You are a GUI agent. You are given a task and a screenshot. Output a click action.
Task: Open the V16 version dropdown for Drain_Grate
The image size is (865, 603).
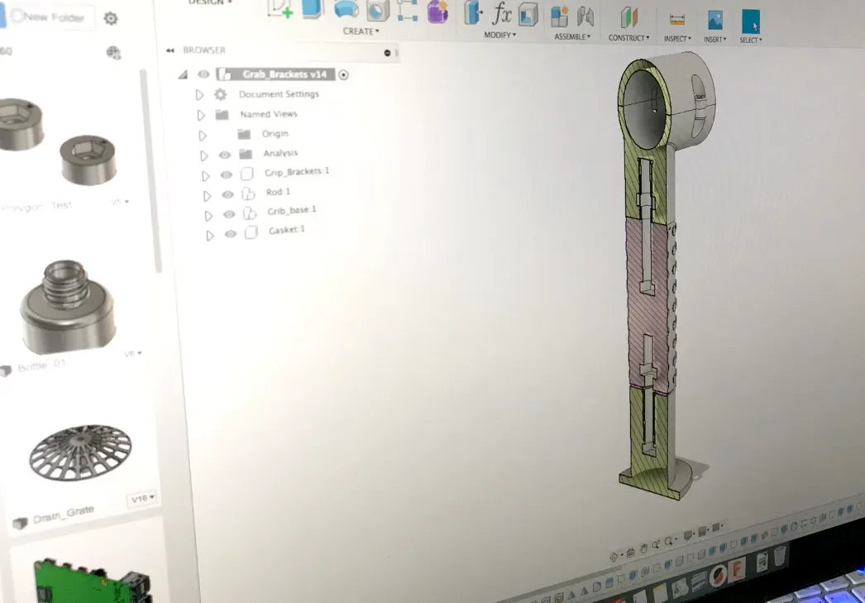(x=141, y=498)
